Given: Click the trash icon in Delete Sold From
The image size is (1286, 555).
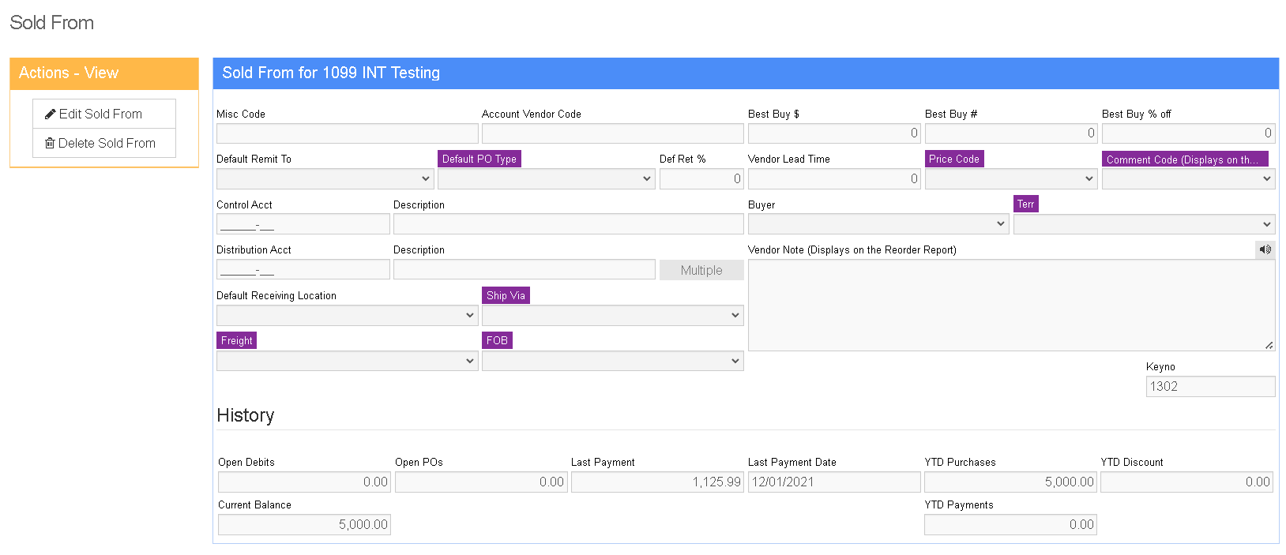Looking at the screenshot, I should (50, 143).
